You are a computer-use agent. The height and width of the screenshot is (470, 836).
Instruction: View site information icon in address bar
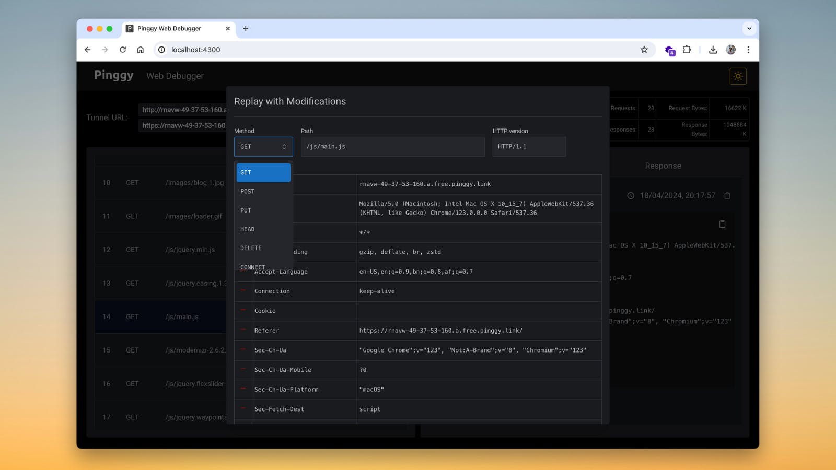(x=162, y=50)
